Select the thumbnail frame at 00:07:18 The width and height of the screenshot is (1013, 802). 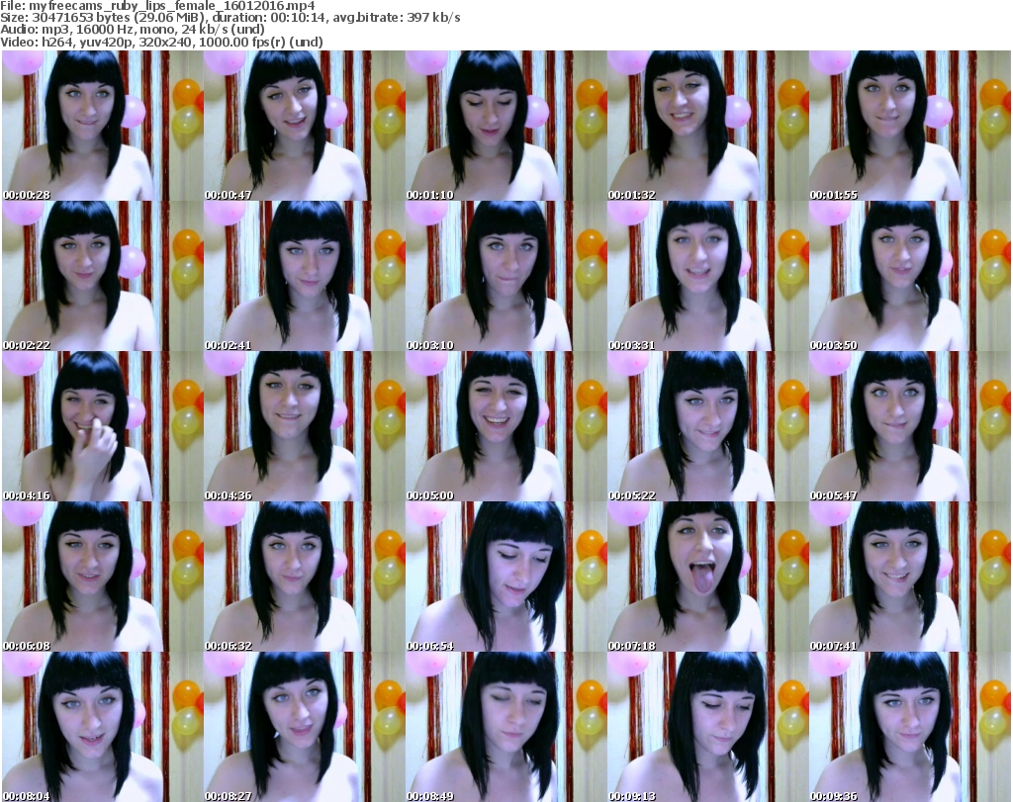point(708,577)
